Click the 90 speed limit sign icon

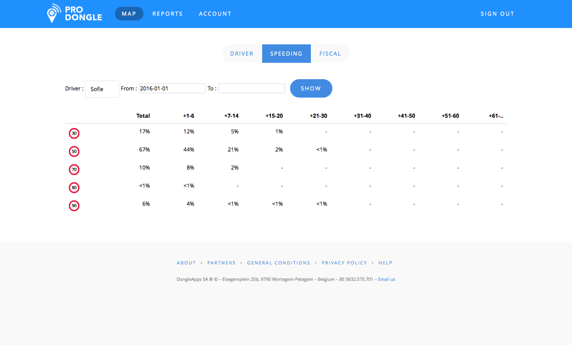point(74,206)
